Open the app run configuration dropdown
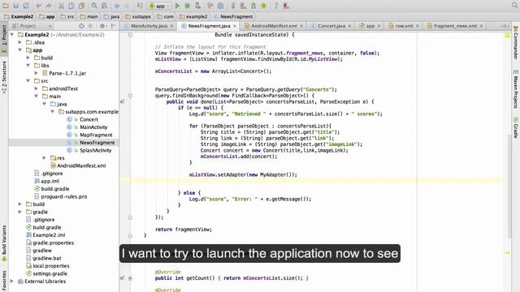 [x=160, y=6]
